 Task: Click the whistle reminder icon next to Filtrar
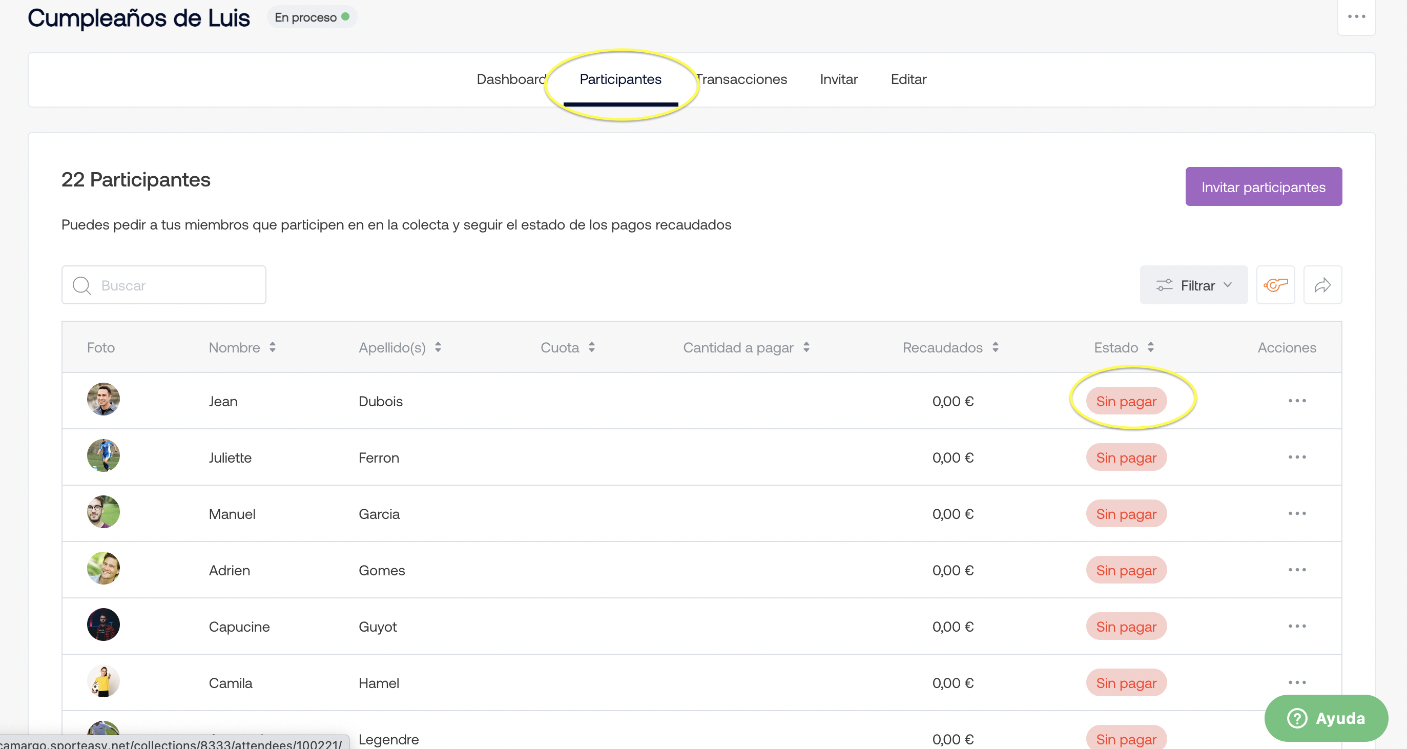tap(1275, 285)
